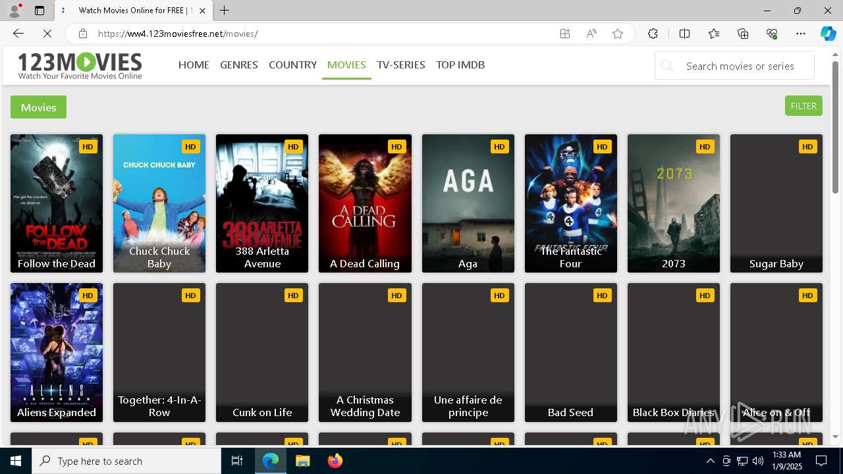Open the Favorites list icon

pyautogui.click(x=714, y=34)
